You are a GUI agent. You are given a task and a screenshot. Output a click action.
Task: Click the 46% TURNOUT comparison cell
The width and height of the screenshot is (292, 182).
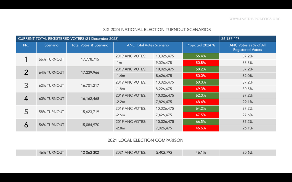(x=51, y=152)
